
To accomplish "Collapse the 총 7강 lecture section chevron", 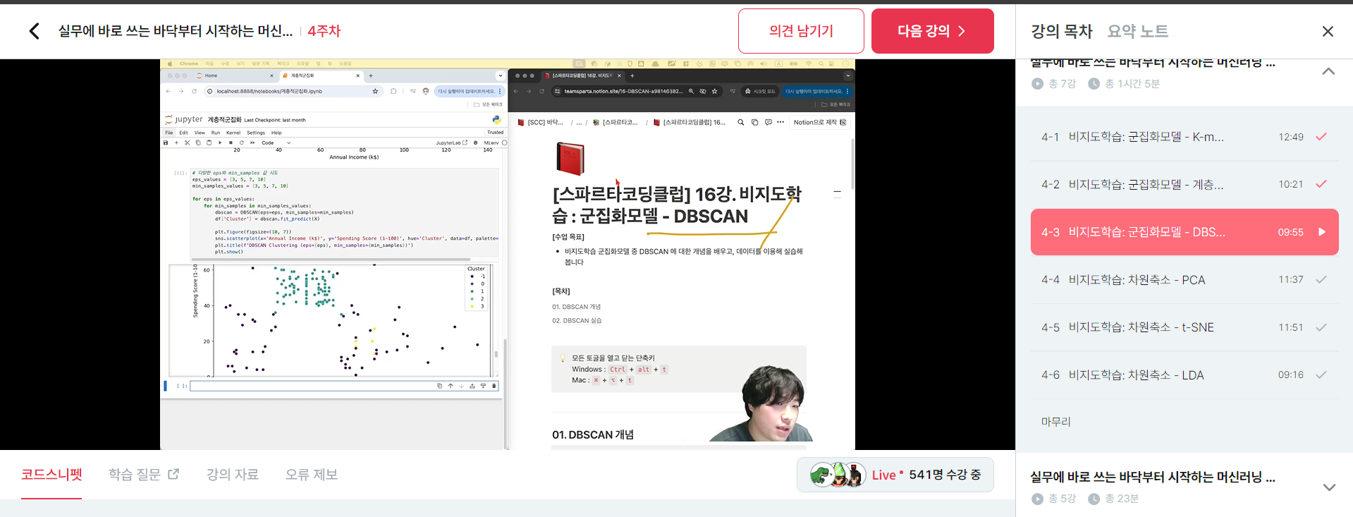I will point(1328,71).
